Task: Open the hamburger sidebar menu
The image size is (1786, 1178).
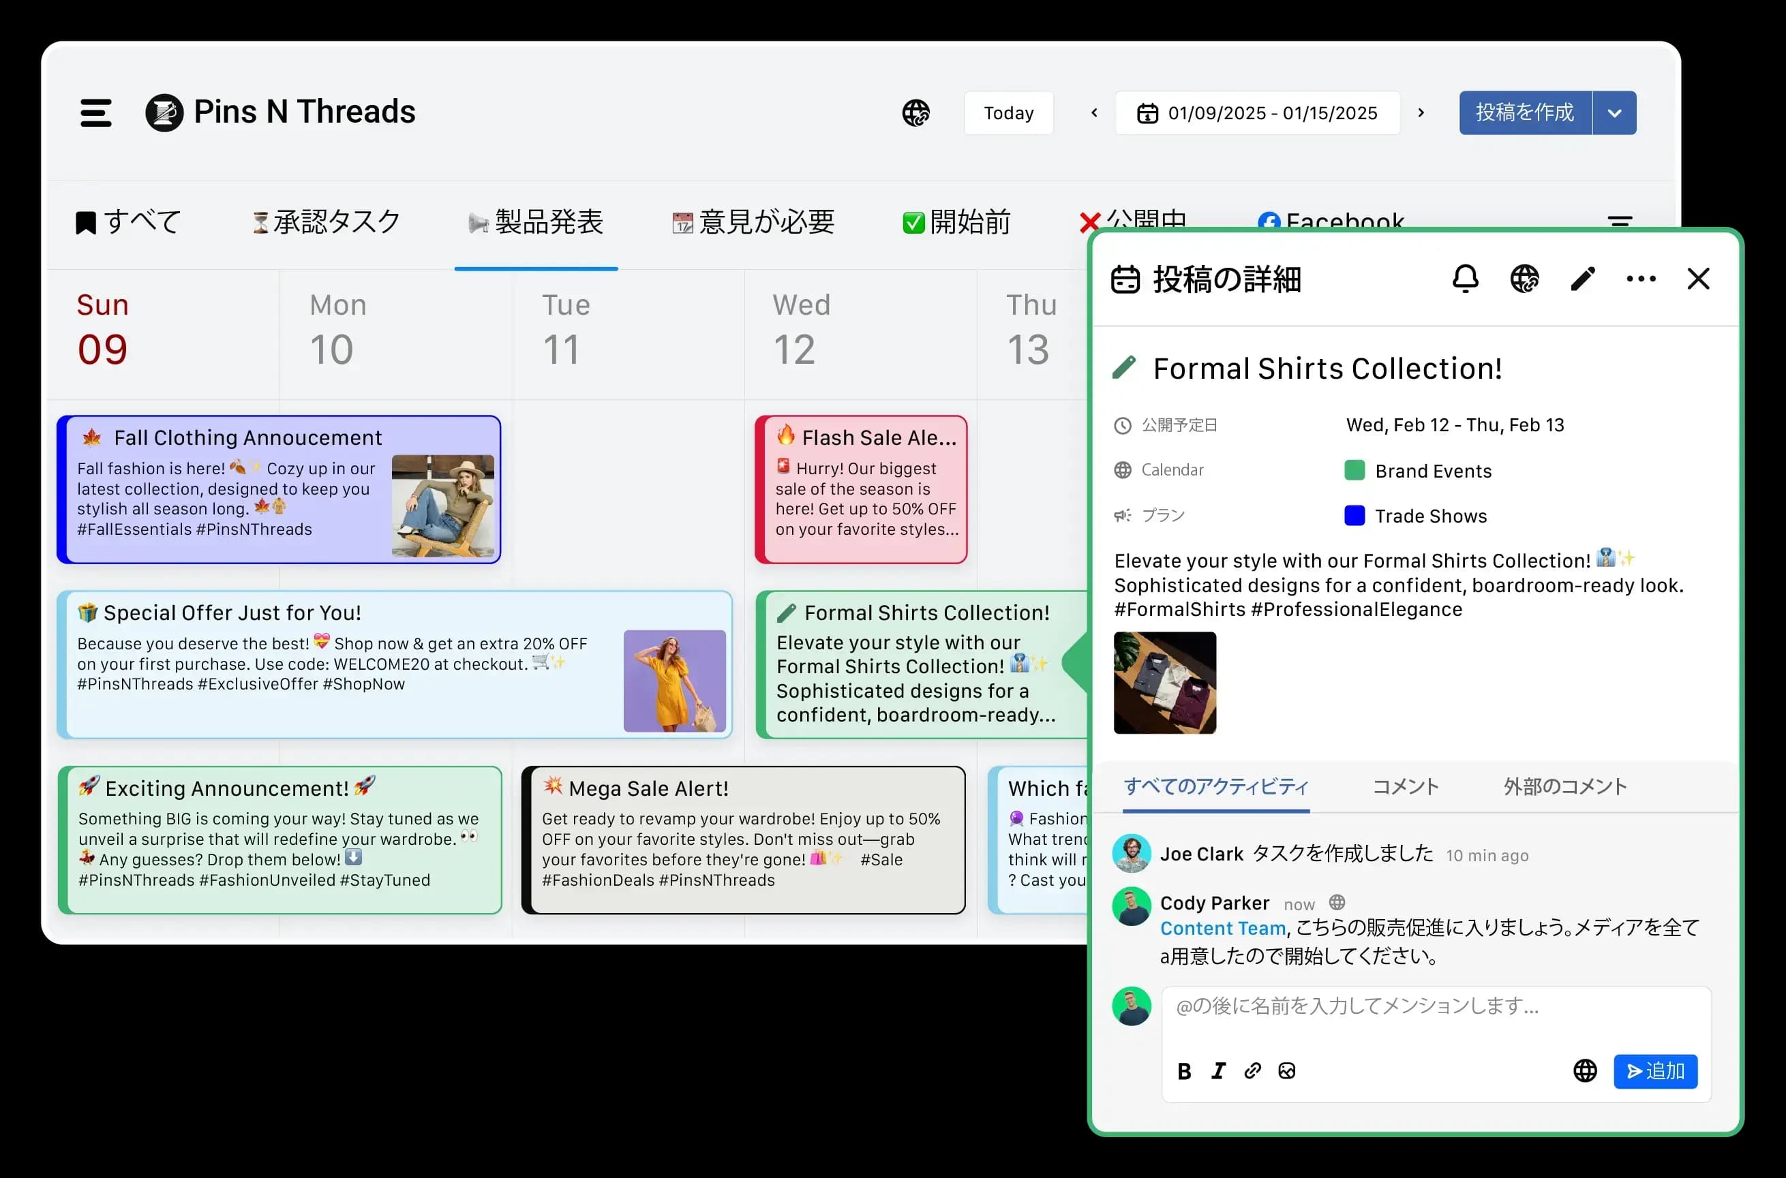Action: pyautogui.click(x=95, y=112)
